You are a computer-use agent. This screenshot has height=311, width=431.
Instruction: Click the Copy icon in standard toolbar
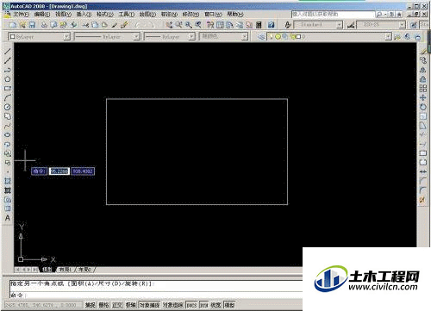pyautogui.click(x=95, y=25)
